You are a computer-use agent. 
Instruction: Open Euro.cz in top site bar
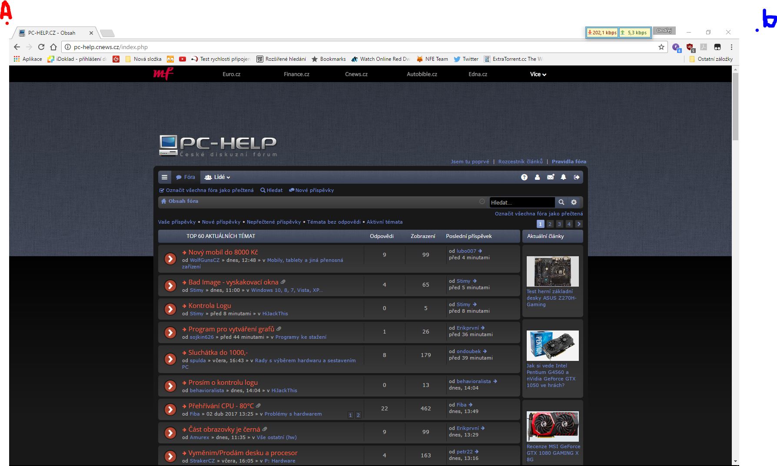(x=232, y=74)
